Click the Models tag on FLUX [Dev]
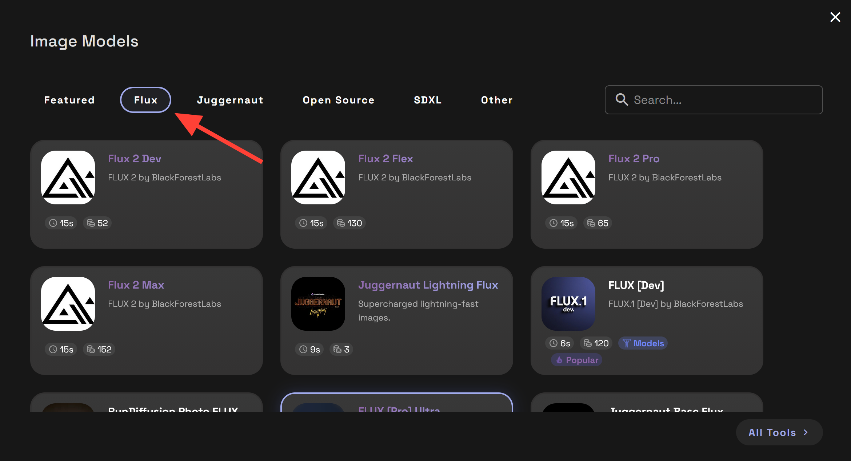851x461 pixels. [x=643, y=343]
